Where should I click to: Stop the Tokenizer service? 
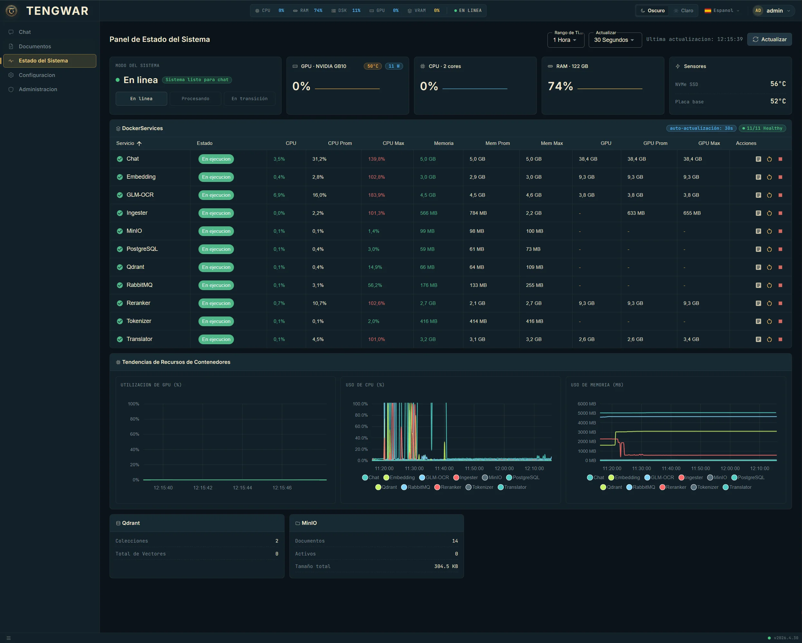click(x=780, y=321)
